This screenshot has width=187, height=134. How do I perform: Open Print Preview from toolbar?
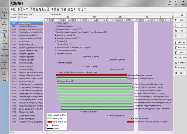click(x=14, y=10)
